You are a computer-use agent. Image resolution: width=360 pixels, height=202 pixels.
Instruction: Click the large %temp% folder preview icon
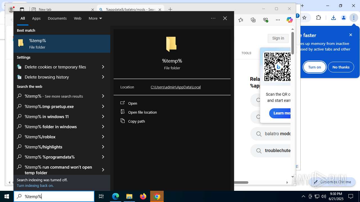pos(171,44)
